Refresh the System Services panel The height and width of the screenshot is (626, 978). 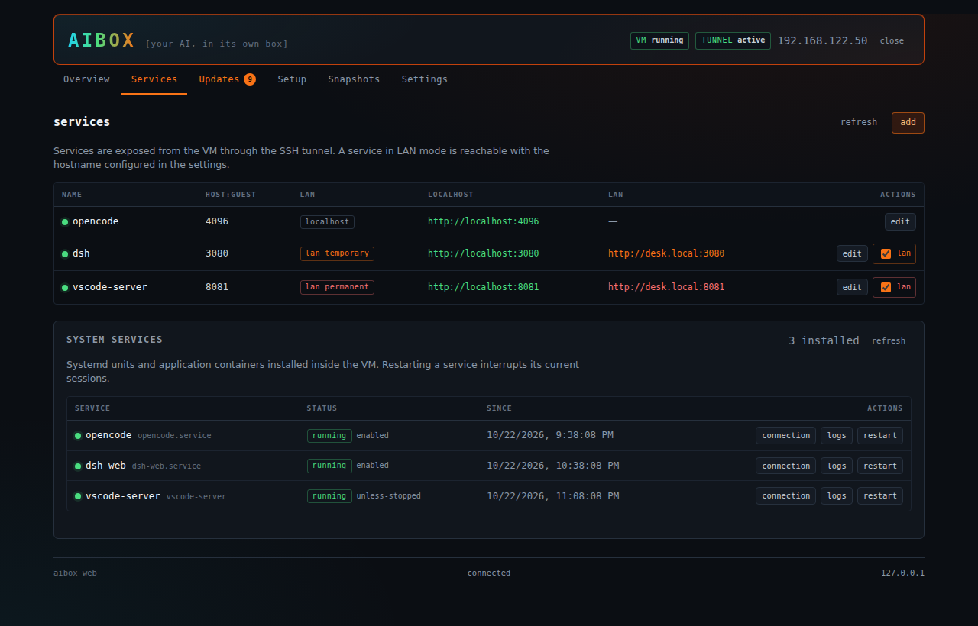coord(889,340)
